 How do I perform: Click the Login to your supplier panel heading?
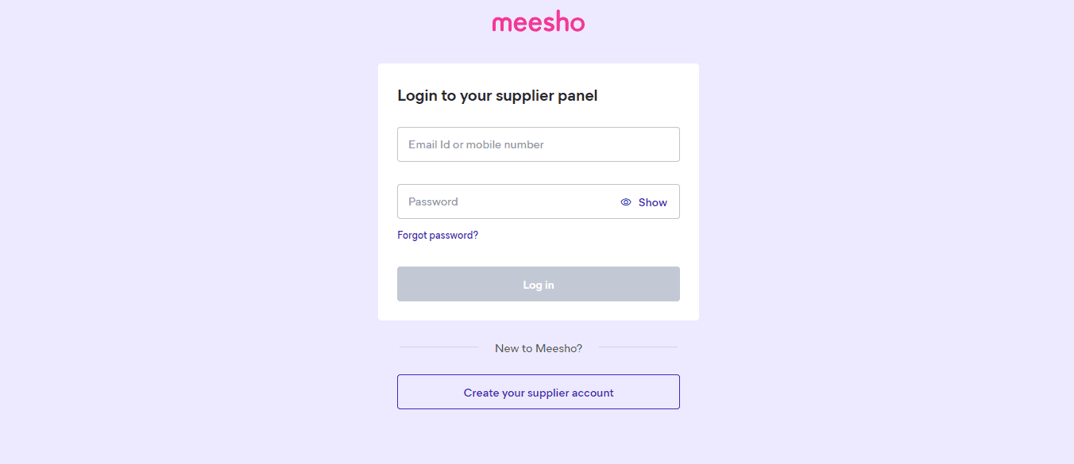coord(497,96)
